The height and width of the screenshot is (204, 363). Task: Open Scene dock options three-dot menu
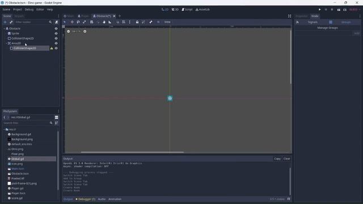tap(58, 16)
